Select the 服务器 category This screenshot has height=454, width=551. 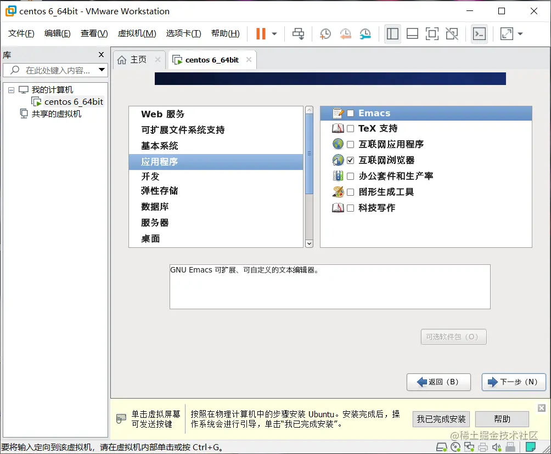pyautogui.click(x=216, y=223)
